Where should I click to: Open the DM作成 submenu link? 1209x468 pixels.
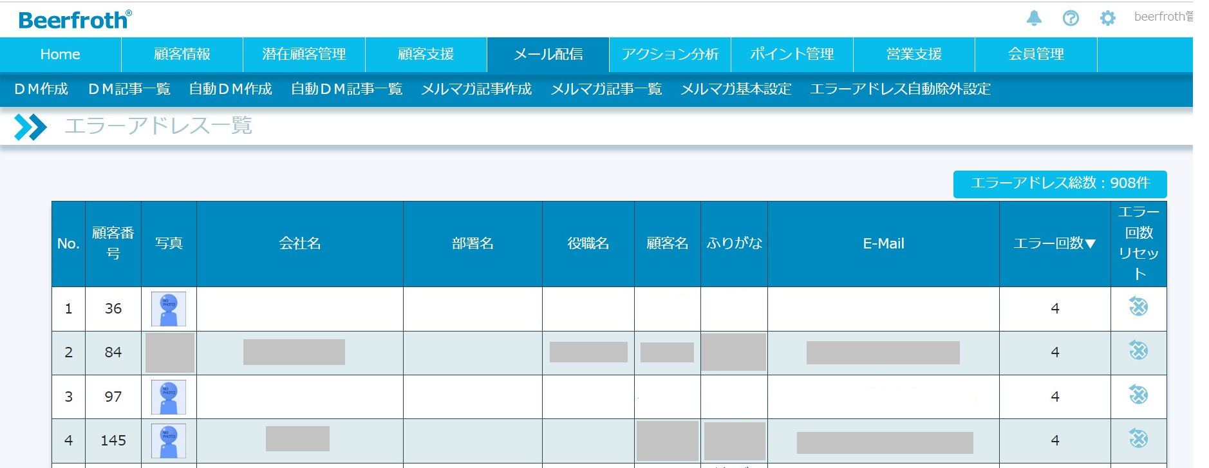(x=41, y=89)
